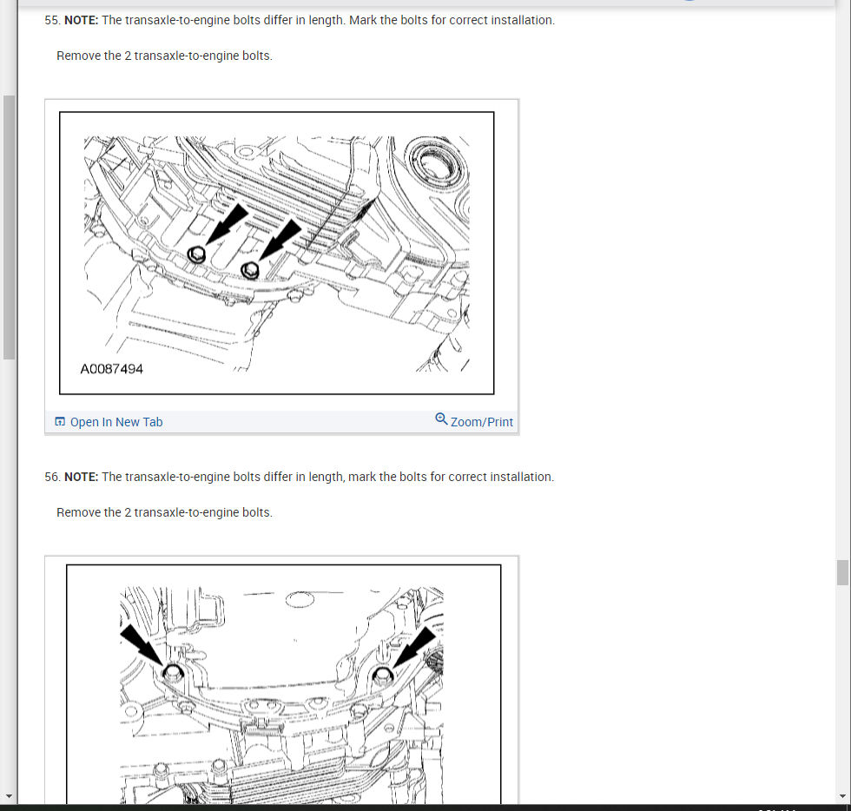This screenshot has height=811, width=851.
Task: Click the Open In New Tab square icon
Action: 60,421
